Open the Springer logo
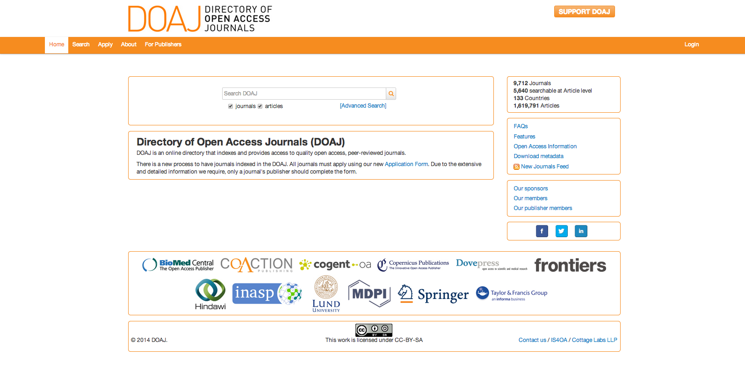Viewport: 745px width, 385px height. coord(433,294)
